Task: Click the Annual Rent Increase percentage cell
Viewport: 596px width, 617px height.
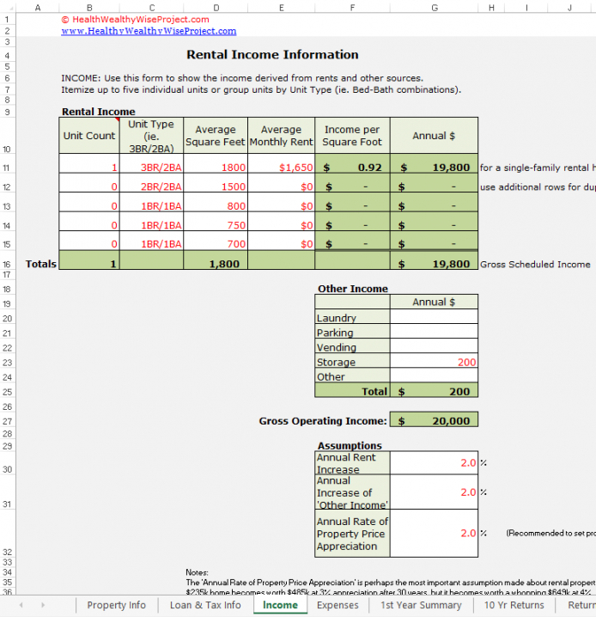Action: [434, 463]
